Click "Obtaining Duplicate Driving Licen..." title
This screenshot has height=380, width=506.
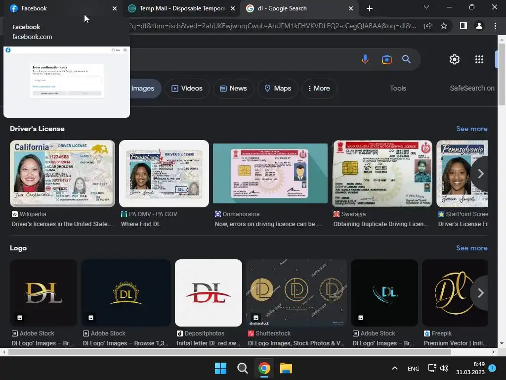point(380,224)
